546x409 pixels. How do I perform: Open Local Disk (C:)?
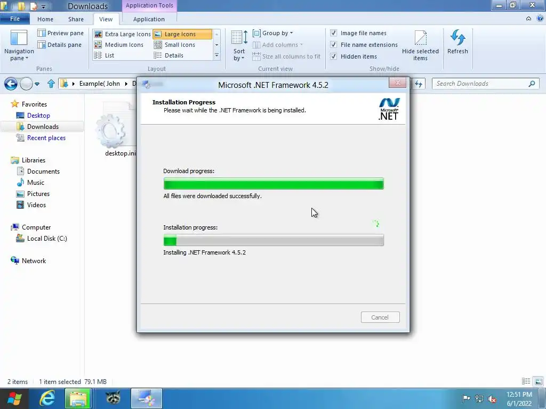(x=47, y=238)
